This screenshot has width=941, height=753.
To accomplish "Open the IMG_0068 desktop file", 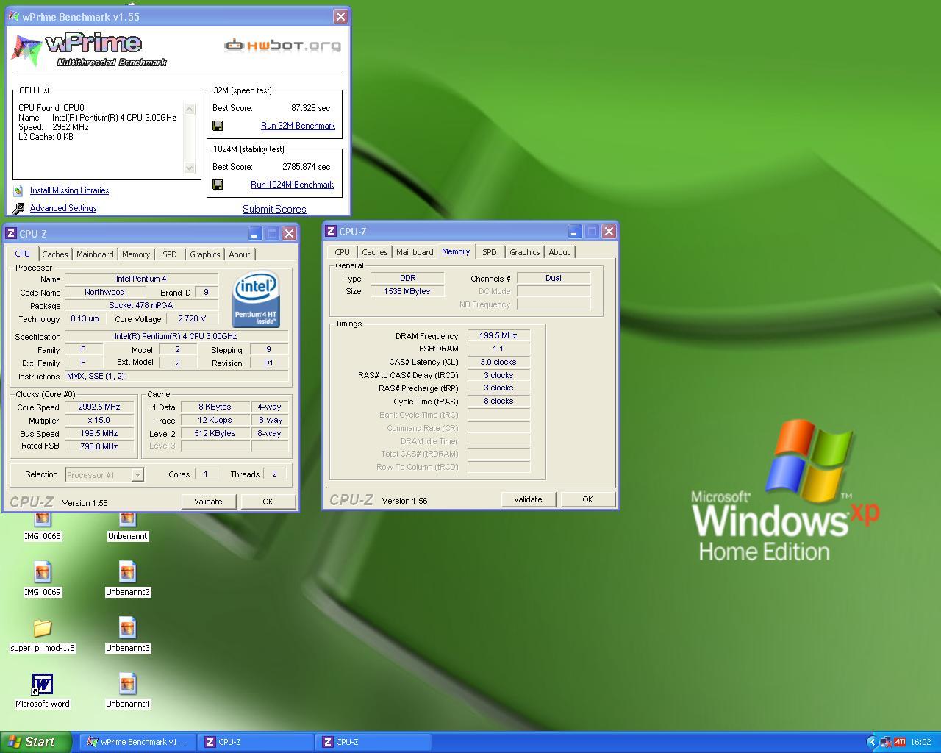I will click(43, 519).
